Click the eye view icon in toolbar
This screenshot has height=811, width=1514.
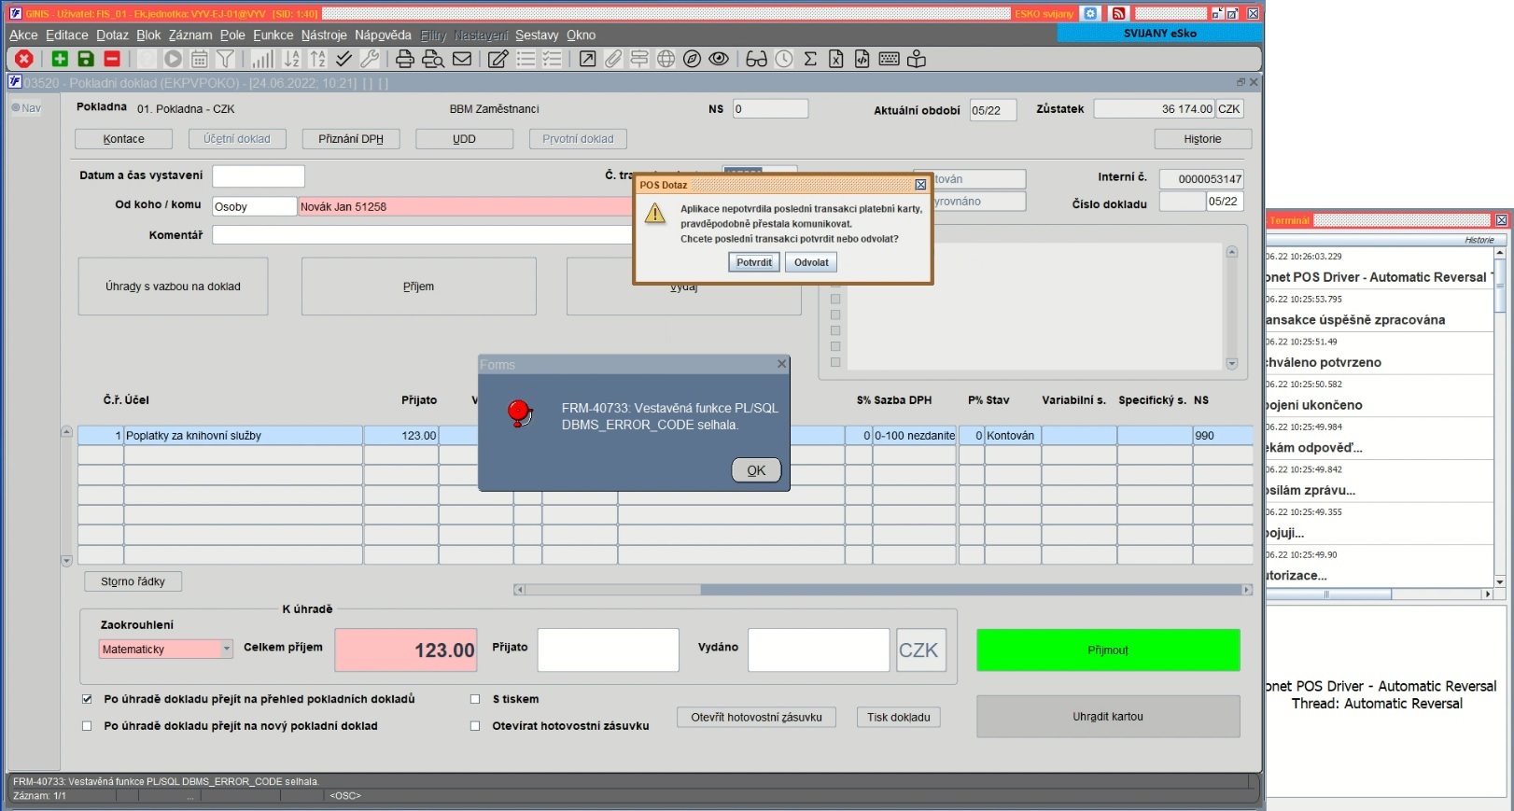[719, 59]
